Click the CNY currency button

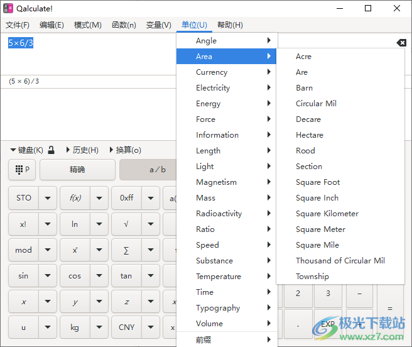127,327
